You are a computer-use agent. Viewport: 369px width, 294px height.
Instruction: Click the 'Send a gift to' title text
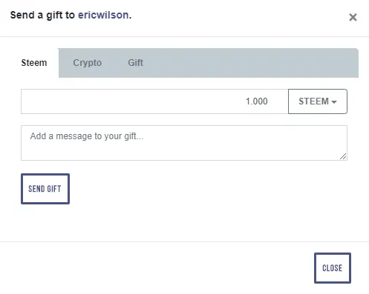42,15
